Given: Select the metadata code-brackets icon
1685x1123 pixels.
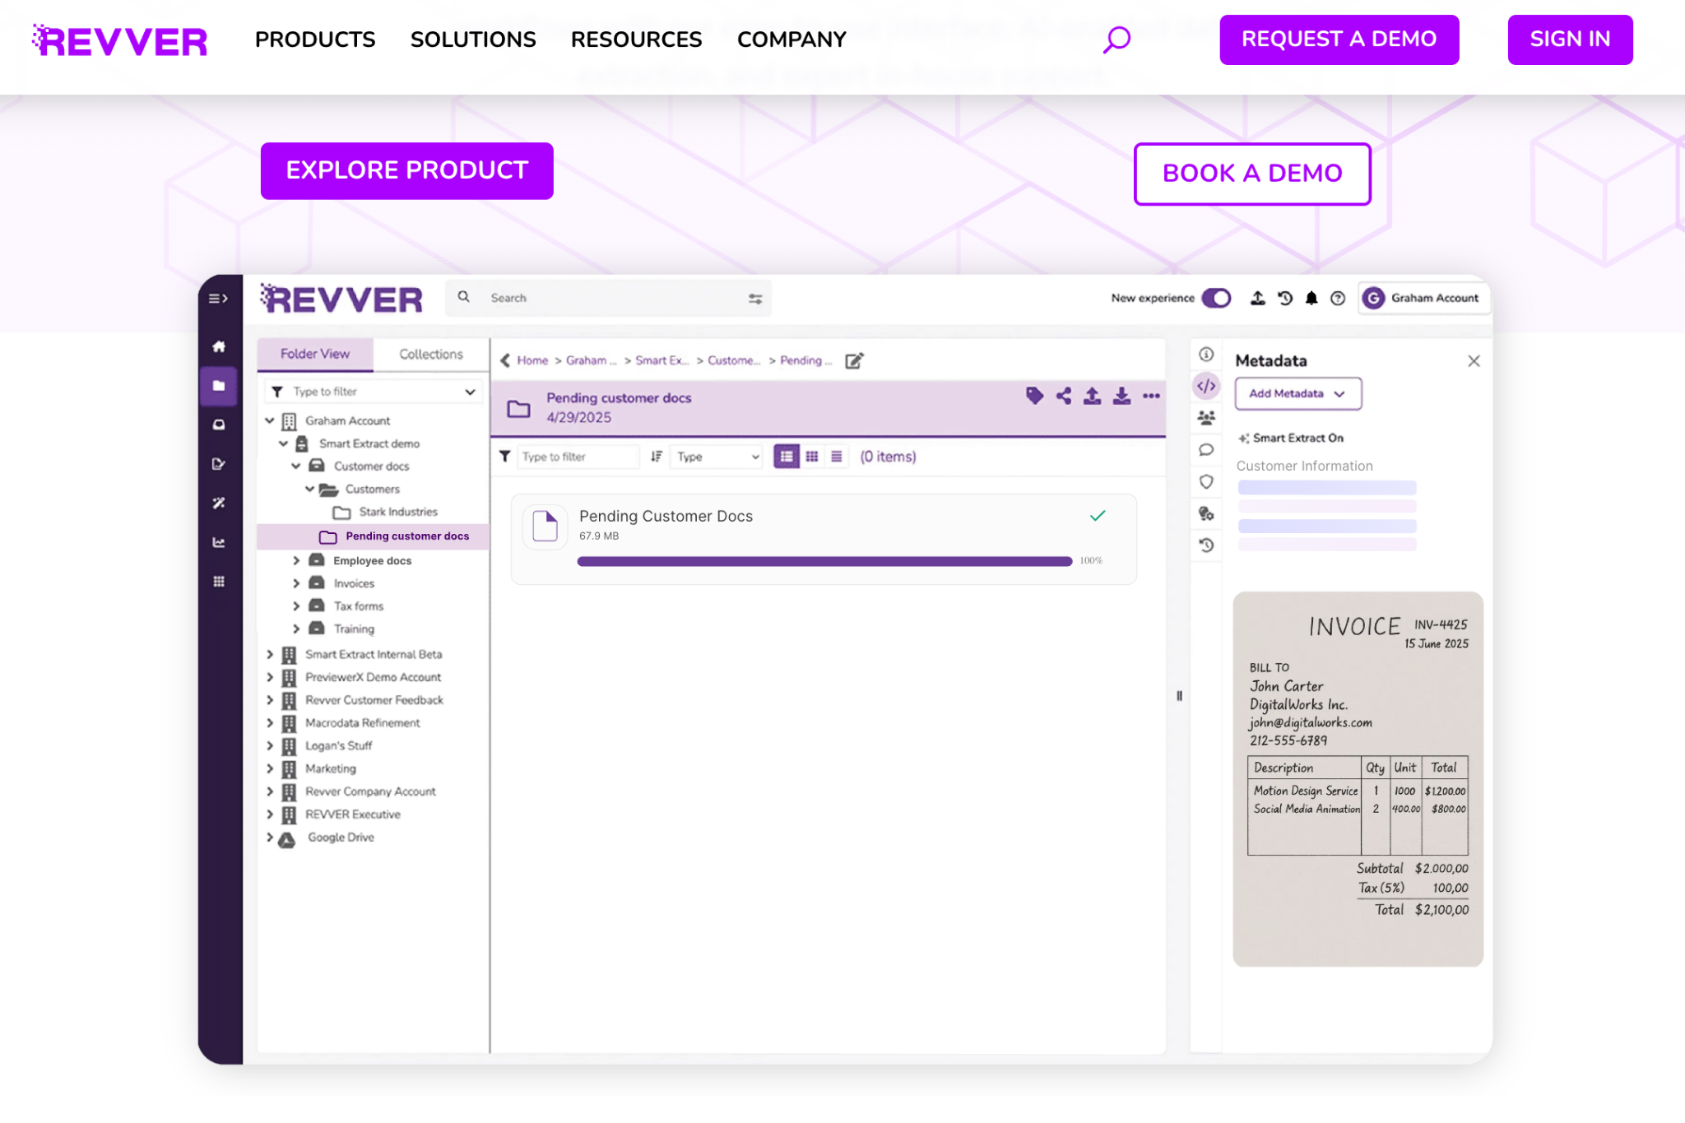Looking at the screenshot, I should [1206, 386].
